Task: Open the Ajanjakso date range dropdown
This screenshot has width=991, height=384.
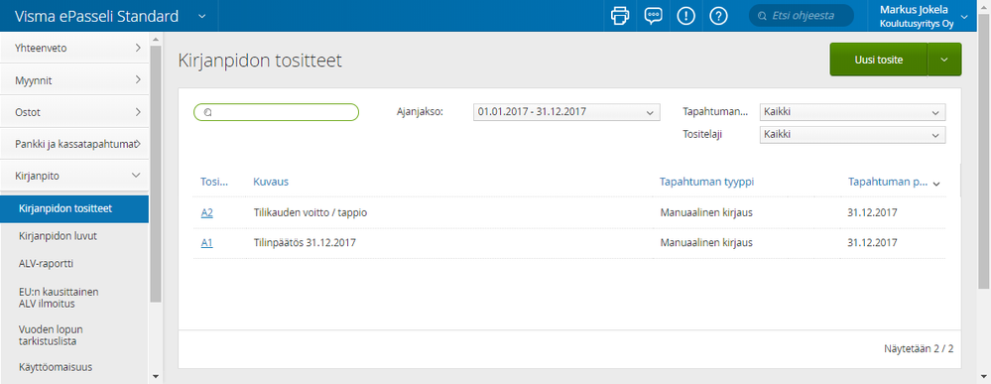Action: point(566,112)
